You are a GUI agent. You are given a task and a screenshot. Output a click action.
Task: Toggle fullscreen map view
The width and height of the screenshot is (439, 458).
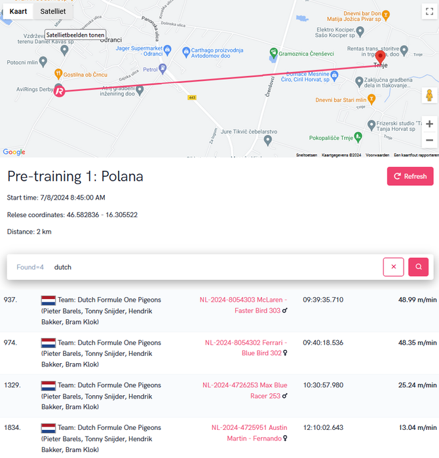pos(429,11)
